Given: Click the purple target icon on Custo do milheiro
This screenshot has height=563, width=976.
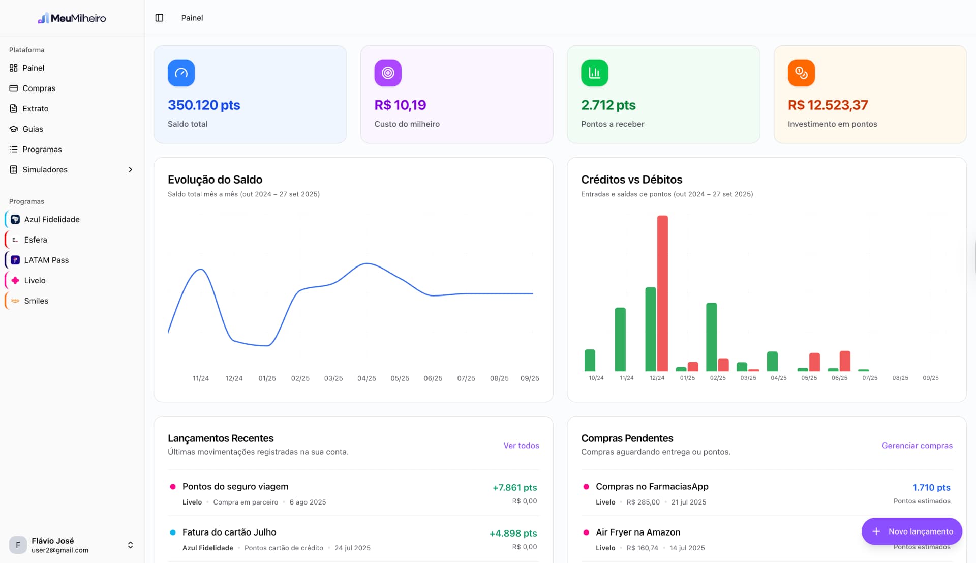Looking at the screenshot, I should (x=388, y=73).
